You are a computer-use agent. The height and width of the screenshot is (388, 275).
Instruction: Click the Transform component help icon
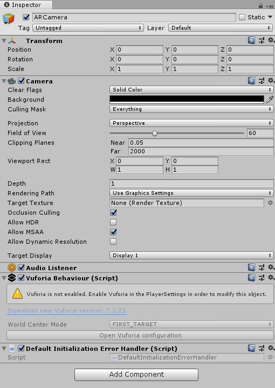[x=251, y=40]
